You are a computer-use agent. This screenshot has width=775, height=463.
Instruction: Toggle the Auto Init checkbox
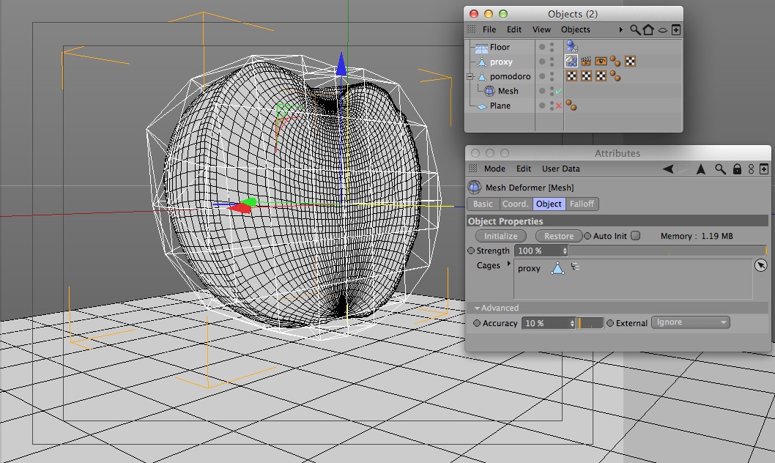636,236
